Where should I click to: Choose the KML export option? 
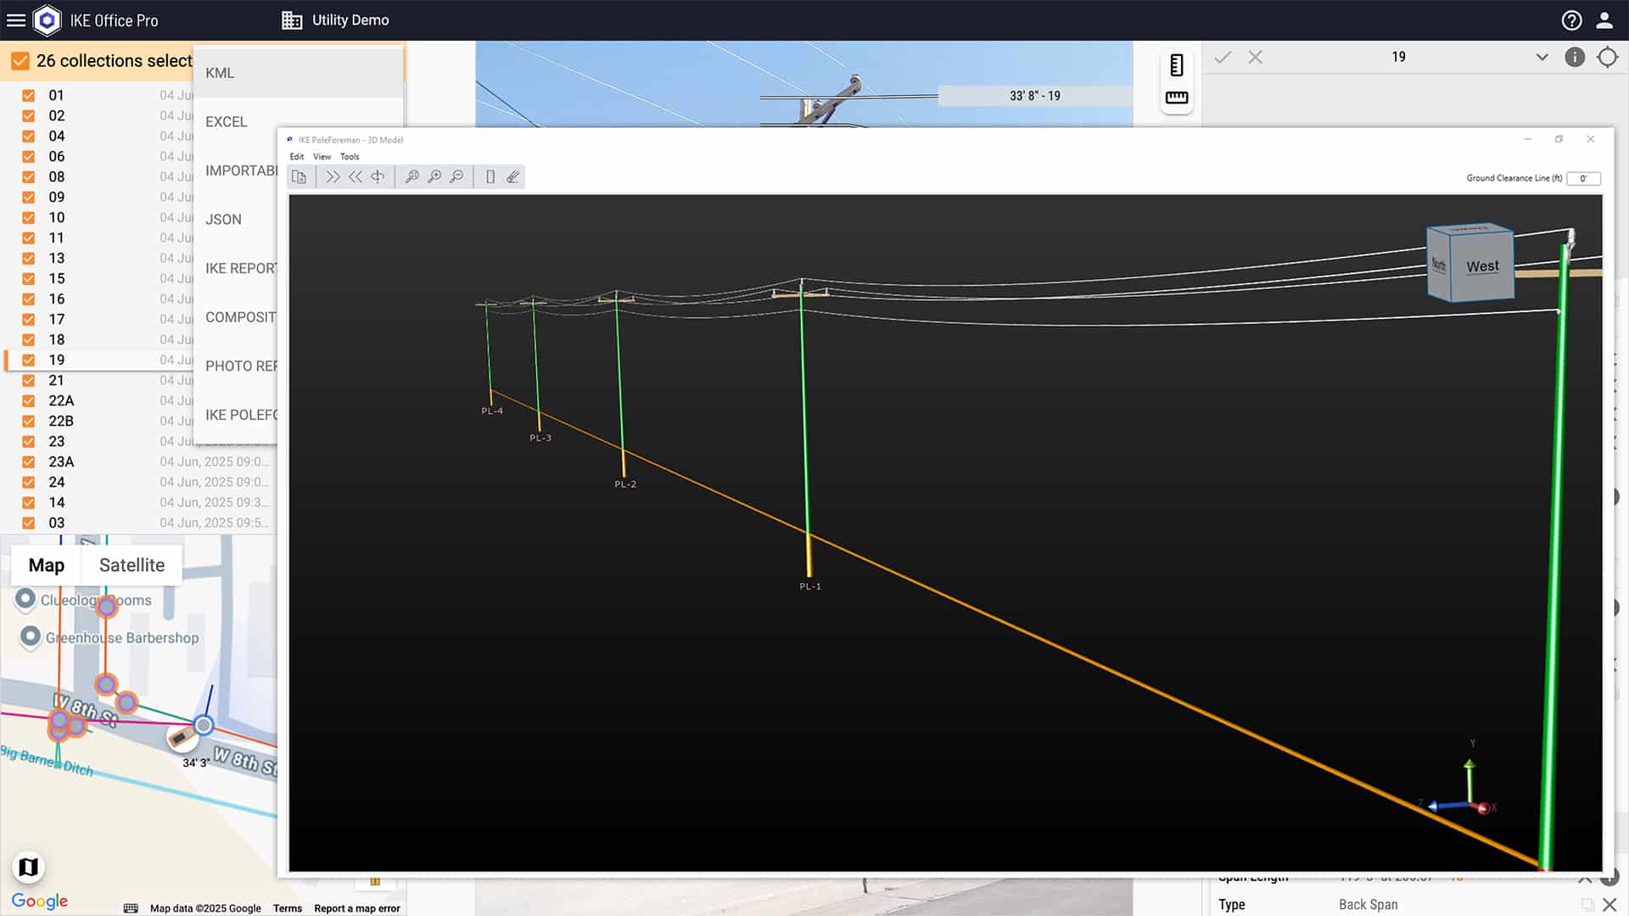[x=220, y=73]
